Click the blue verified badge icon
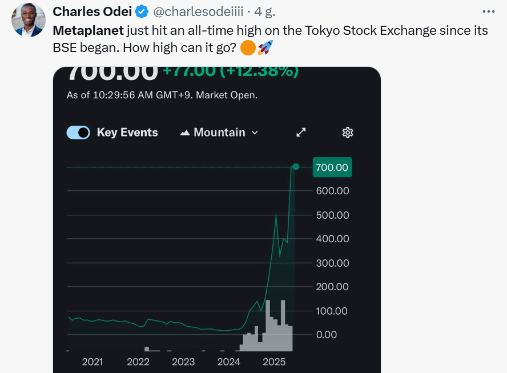The width and height of the screenshot is (507, 373). pyautogui.click(x=142, y=12)
